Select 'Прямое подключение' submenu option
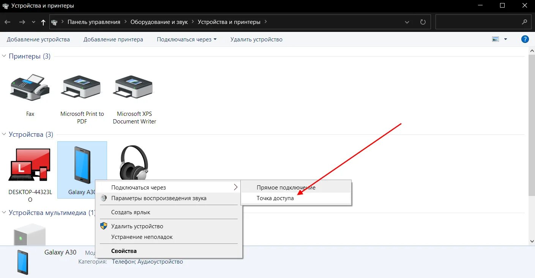 (296, 188)
